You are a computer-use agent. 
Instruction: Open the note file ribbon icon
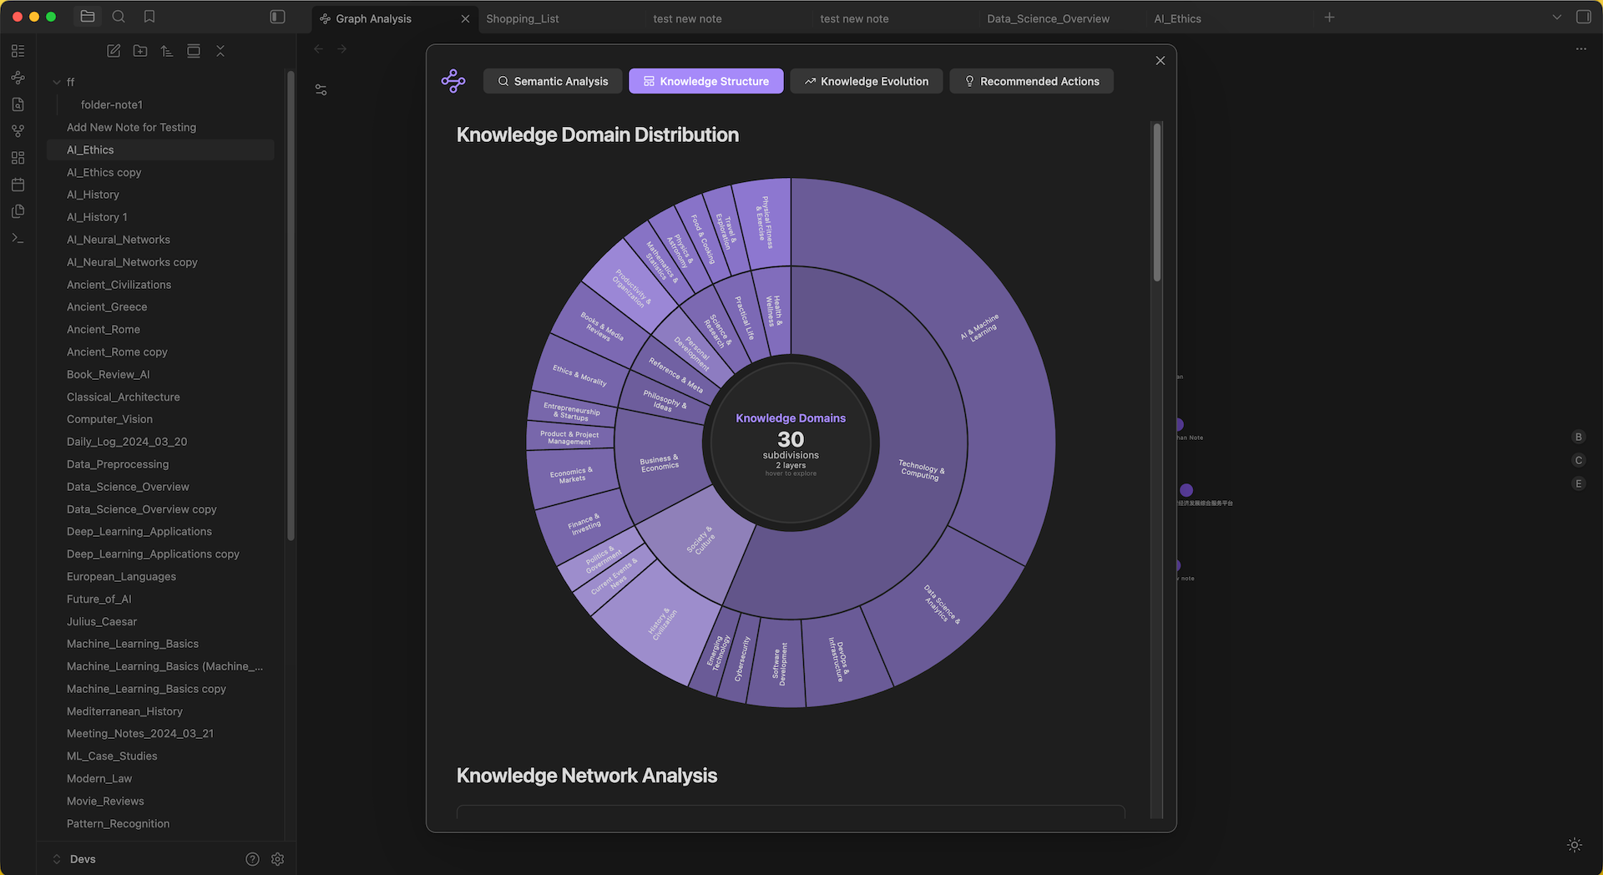[x=18, y=104]
